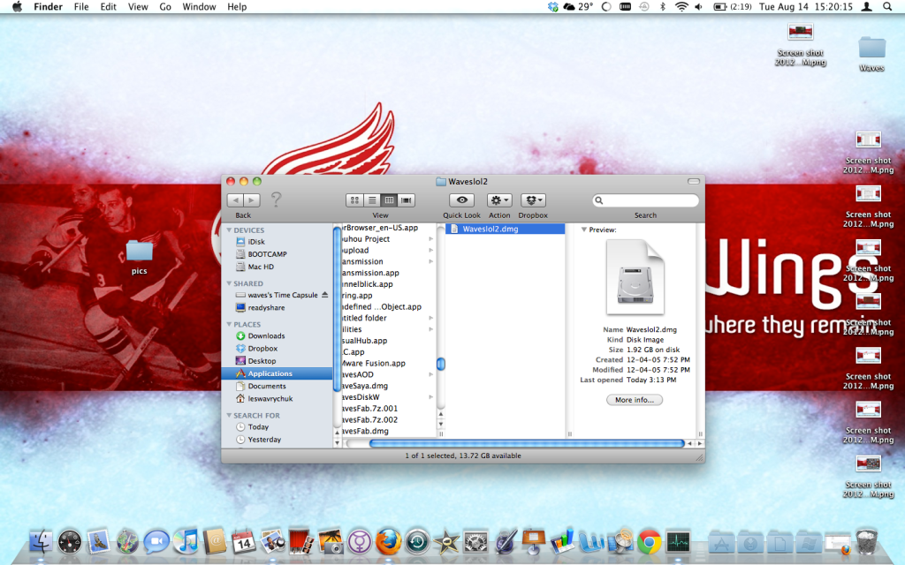Open Activity Monitor from the Dock

[678, 542]
